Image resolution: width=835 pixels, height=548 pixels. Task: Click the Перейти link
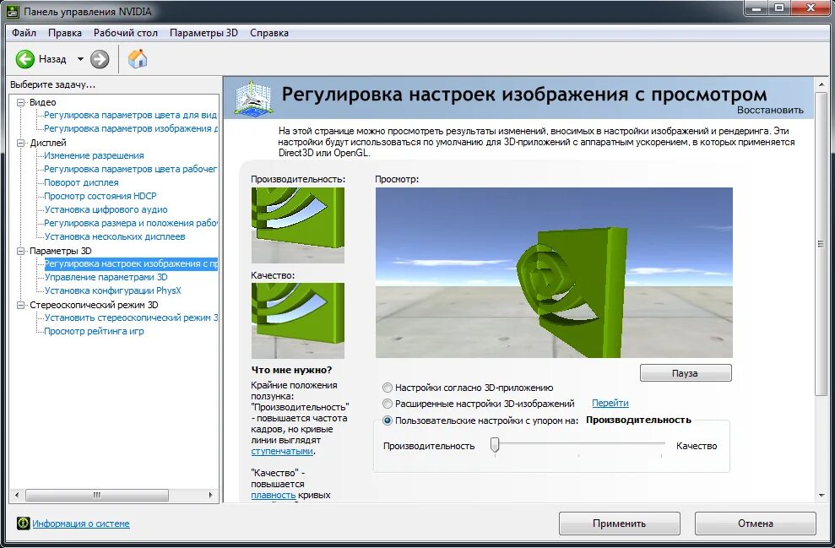(x=610, y=403)
